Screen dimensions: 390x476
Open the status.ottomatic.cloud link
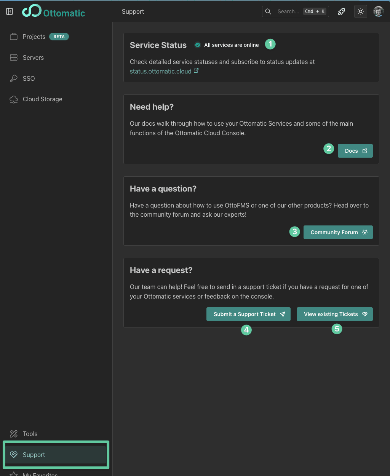click(x=161, y=71)
